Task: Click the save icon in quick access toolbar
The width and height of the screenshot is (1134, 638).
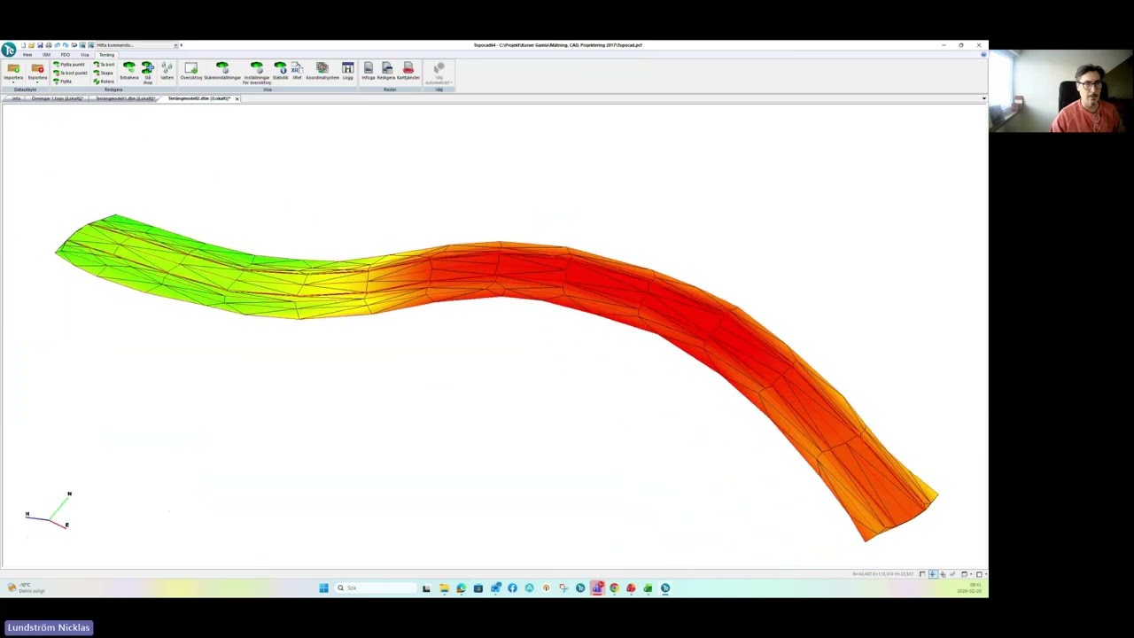Action: pos(40,45)
